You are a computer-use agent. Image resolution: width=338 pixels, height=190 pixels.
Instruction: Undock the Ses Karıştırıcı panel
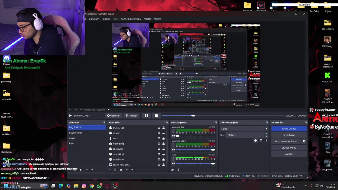click(x=216, y=122)
